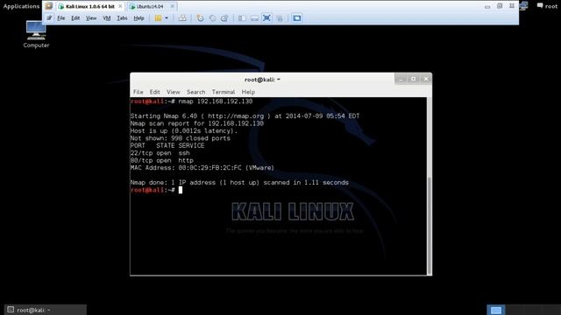Restore the VMware window size
Screen dimensions: 561x315
[x=500, y=6]
